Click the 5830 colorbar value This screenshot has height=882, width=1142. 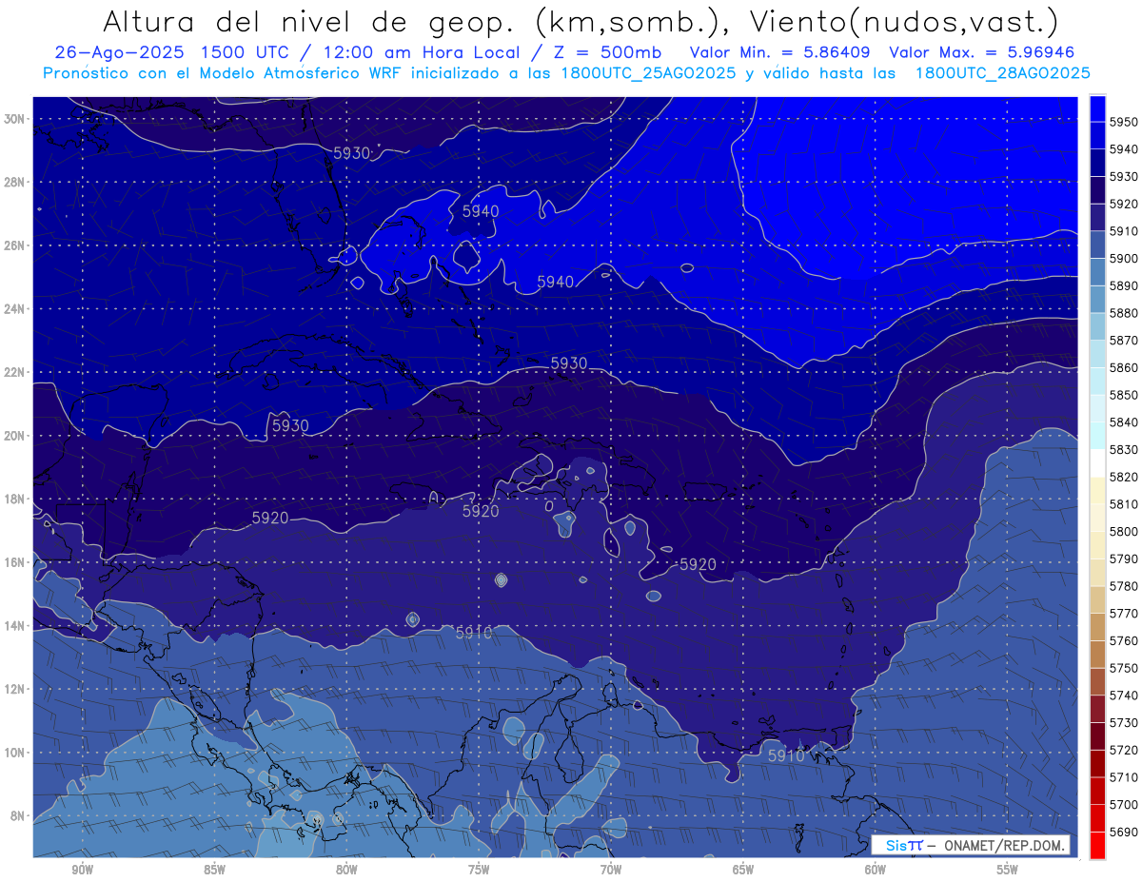click(x=1124, y=449)
